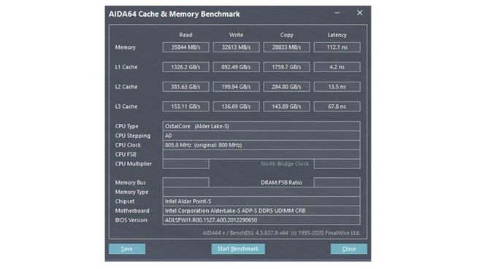
Task: Click the Copy column header
Action: point(286,35)
